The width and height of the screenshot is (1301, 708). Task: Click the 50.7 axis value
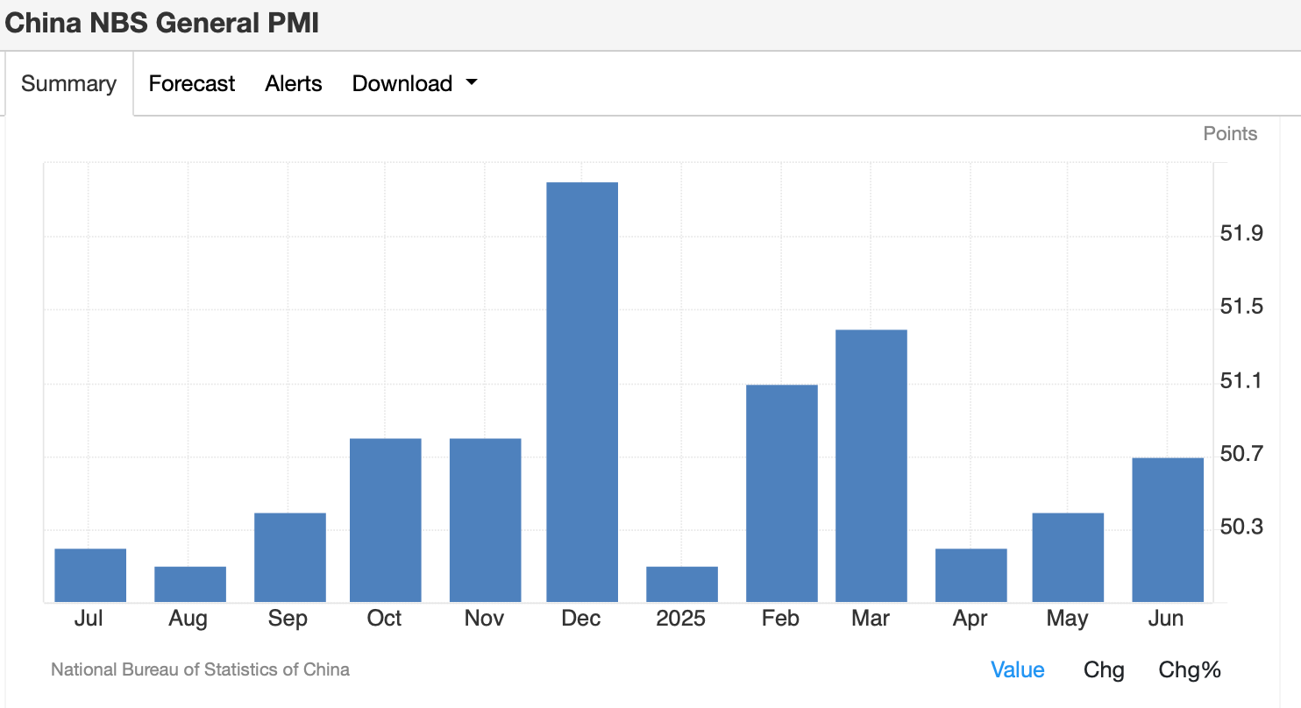(1242, 454)
